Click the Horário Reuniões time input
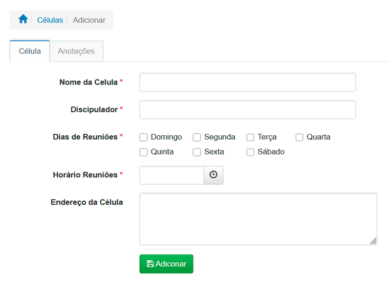 [x=172, y=175]
